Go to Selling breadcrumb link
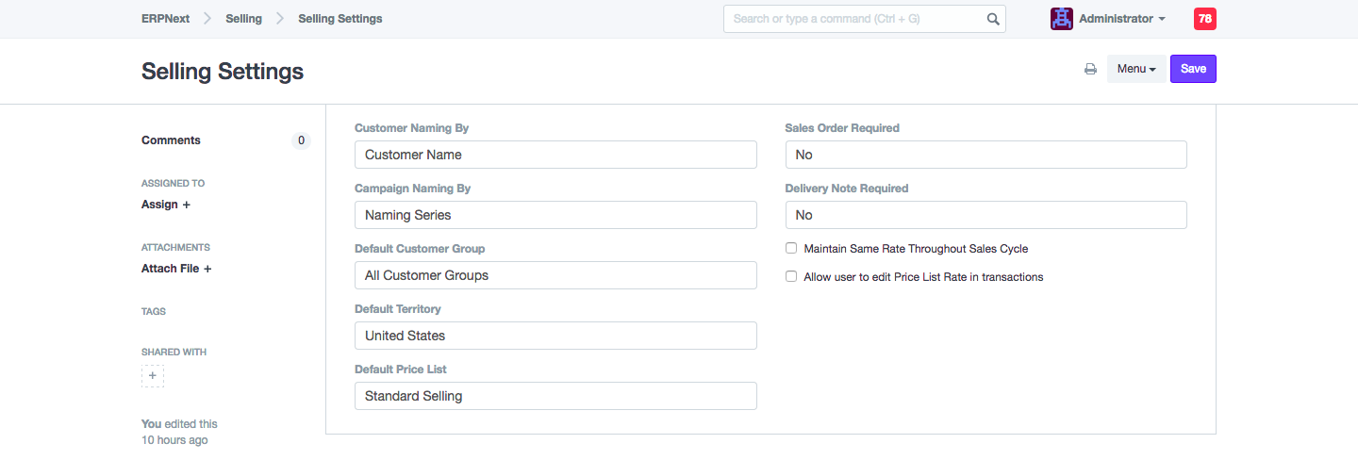Screen dimensions: 1358x460 coord(243,19)
